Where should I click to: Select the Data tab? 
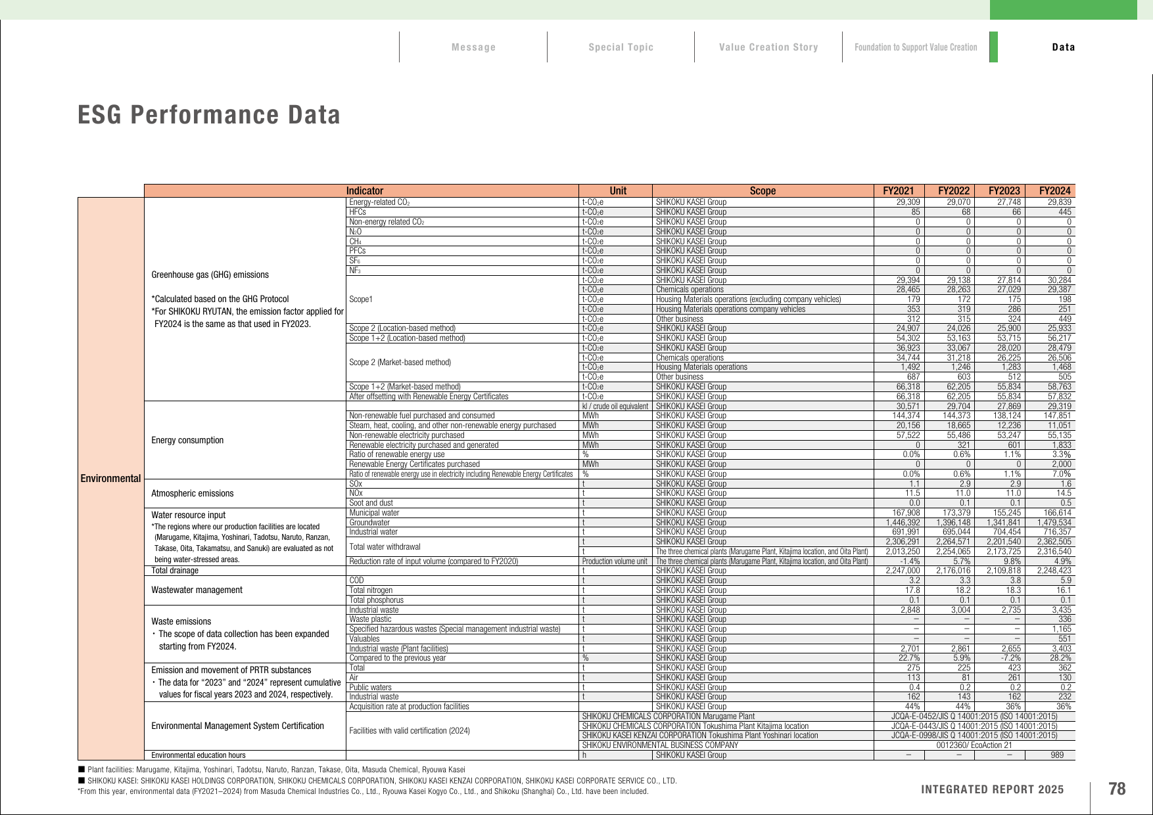pyautogui.click(x=1064, y=47)
